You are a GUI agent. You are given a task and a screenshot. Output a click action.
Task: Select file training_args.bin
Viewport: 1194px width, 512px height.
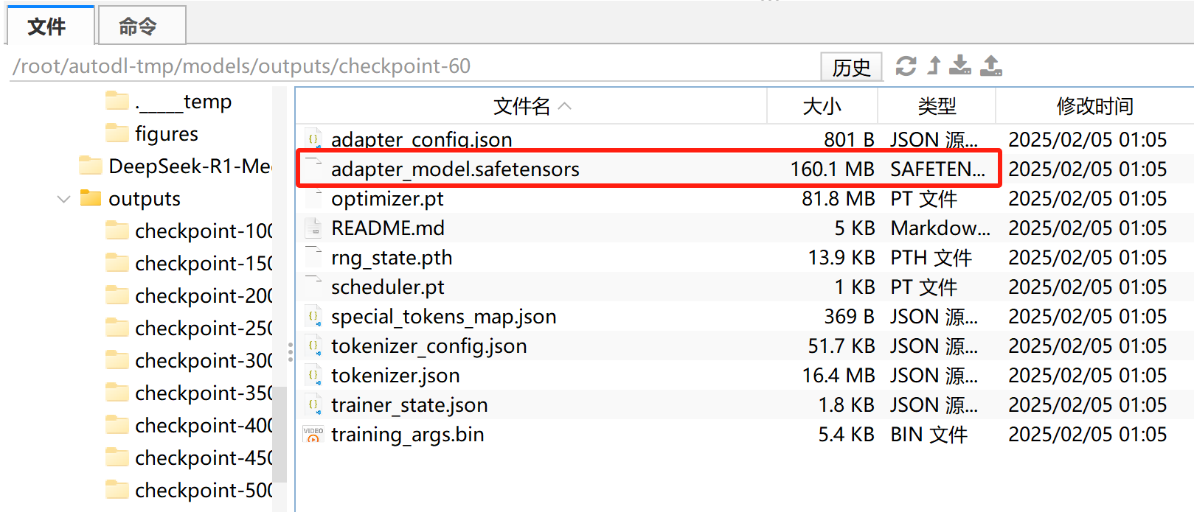408,435
